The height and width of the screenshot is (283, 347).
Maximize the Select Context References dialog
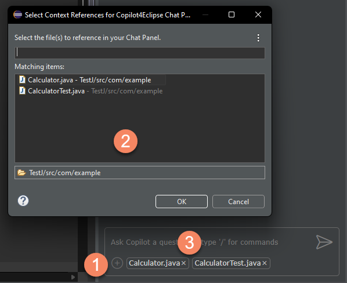pyautogui.click(x=232, y=14)
